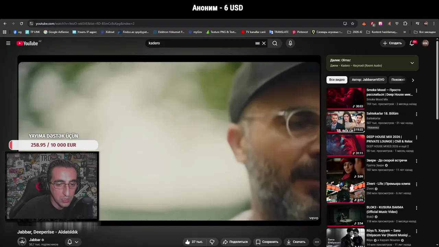Open DEEP HOUSE MIX 2026 thumbnail
This screenshot has height=247, width=439.
tap(346, 145)
